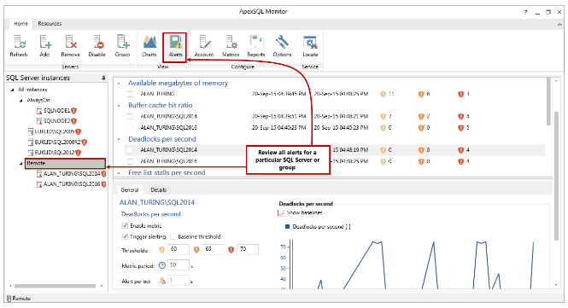Switch to the Resources ribbon tab
Image resolution: width=568 pixels, height=308 pixels.
click(x=50, y=24)
